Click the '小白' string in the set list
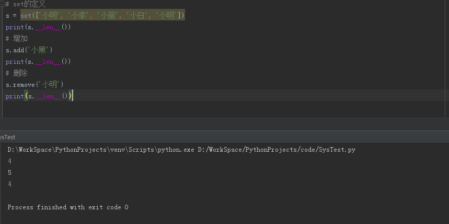The height and width of the screenshot is (224, 449). 137,16
